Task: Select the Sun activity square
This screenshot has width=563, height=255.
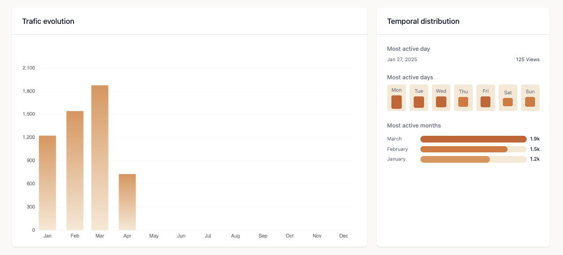Action: [530, 102]
